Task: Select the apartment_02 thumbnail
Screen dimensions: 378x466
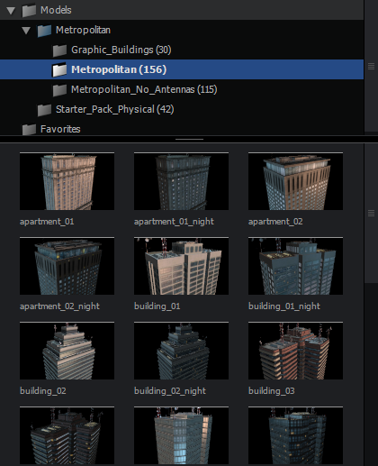Action: [295, 181]
